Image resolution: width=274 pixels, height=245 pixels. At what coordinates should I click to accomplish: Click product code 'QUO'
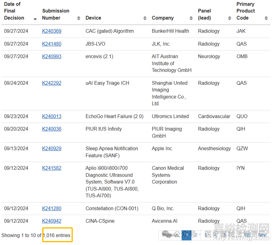pyautogui.click(x=242, y=117)
